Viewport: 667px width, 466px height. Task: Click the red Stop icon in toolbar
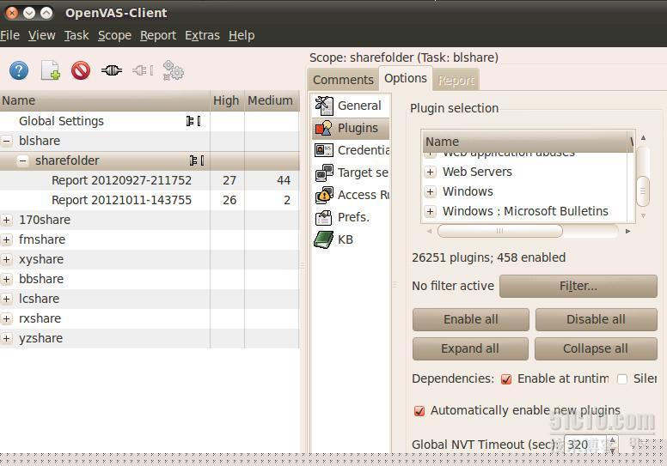81,70
